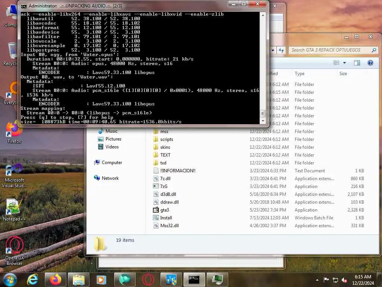
Task: Open the address bar history dropdown
Action: pyautogui.click(x=273, y=50)
